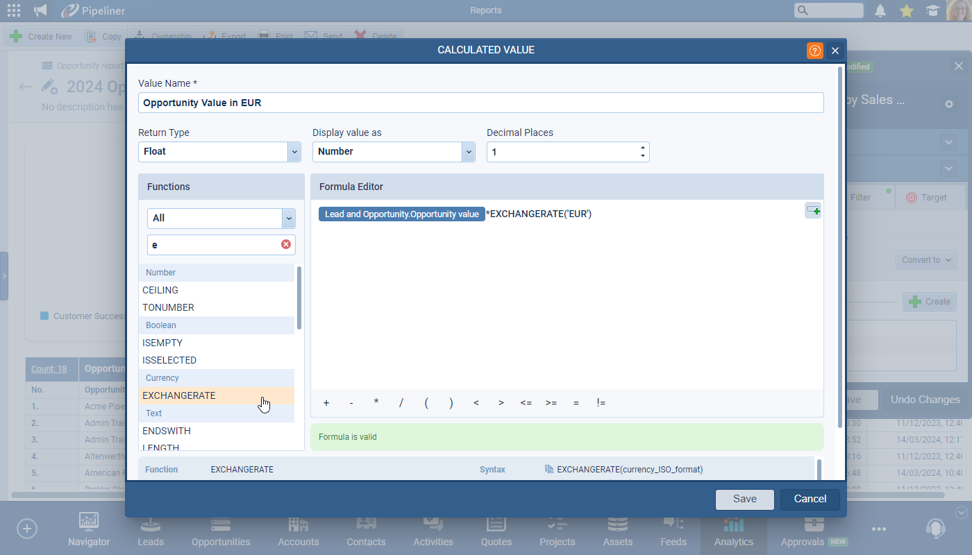The width and height of the screenshot is (972, 555).
Task: Insert the multiplication operator
Action: click(x=376, y=403)
